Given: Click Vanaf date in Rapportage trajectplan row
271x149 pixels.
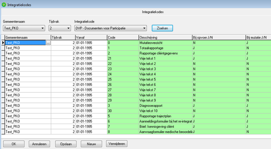Looking at the screenshot, I should (x=91, y=116).
